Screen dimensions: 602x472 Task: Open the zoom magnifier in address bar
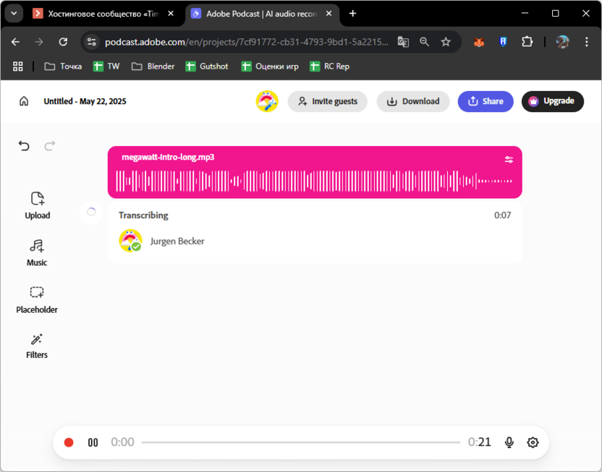click(x=424, y=42)
